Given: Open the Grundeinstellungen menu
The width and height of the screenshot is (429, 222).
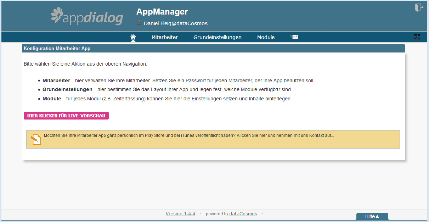Looking at the screenshot, I should click(x=217, y=37).
